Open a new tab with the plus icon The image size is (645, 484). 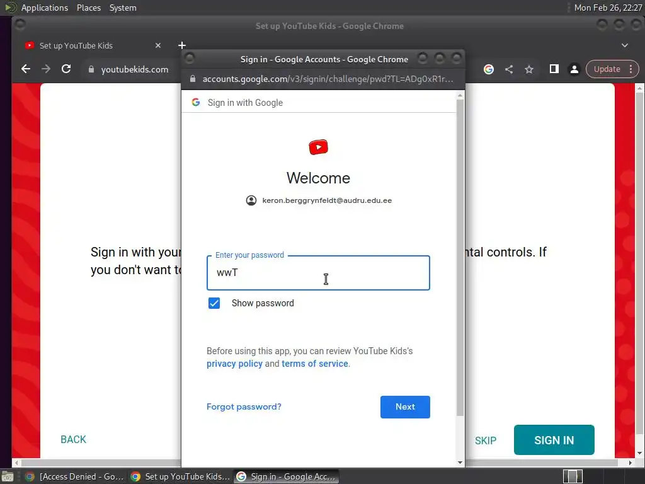coord(182,45)
